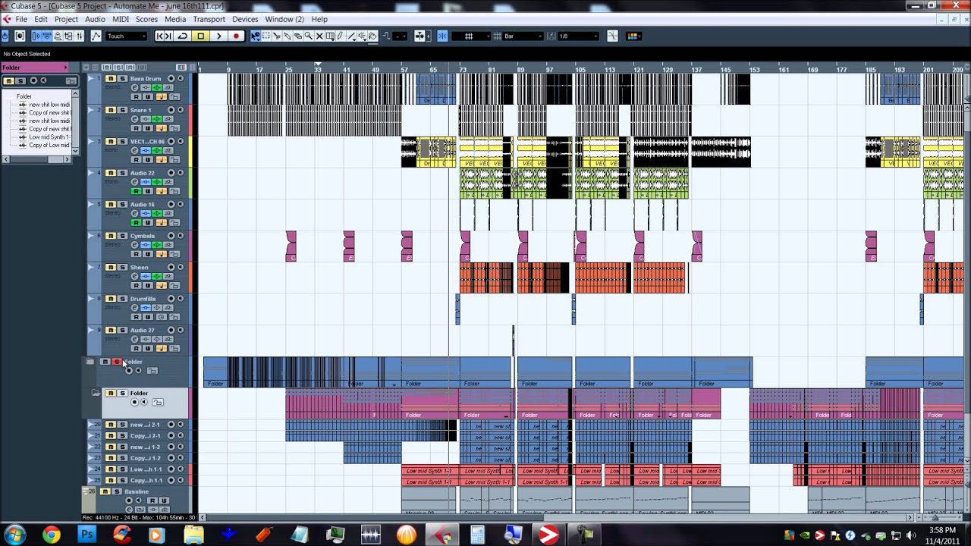The height and width of the screenshot is (546, 971).
Task: Open track color selector above track list
Action: pos(181,67)
